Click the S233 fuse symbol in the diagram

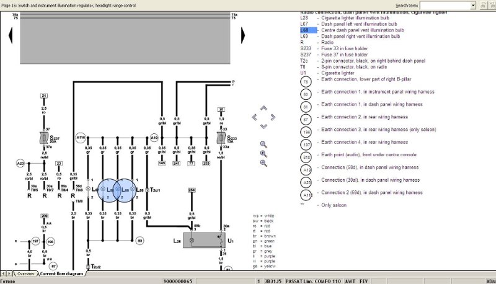(x=221, y=138)
